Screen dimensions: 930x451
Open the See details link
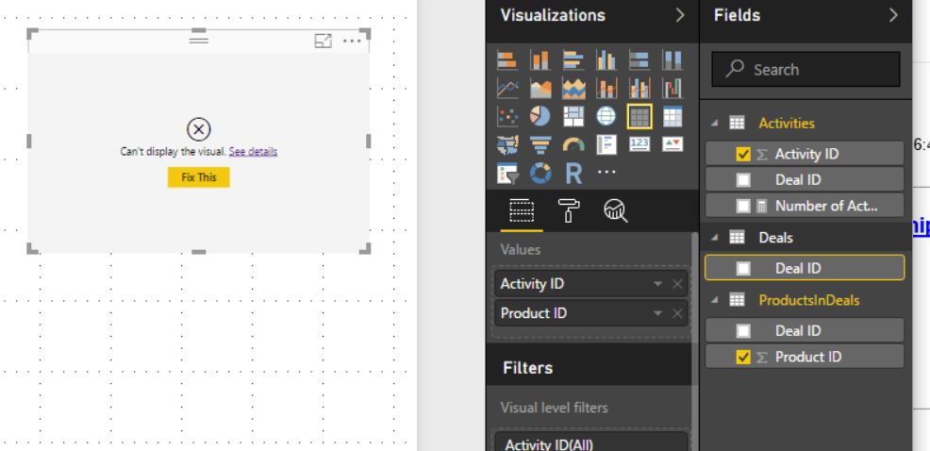[x=254, y=151]
